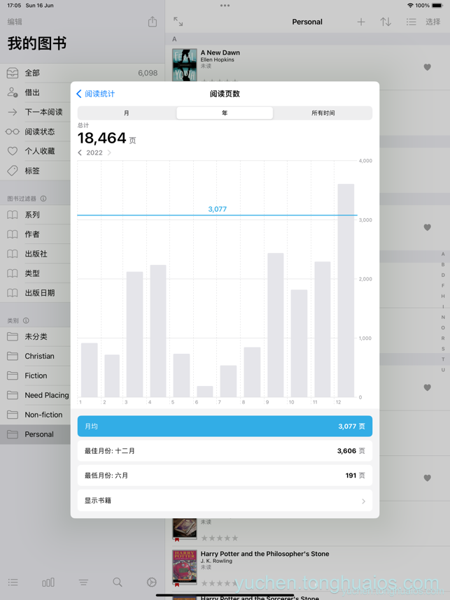
Task: Open sort order arrows icon
Action: [386, 22]
